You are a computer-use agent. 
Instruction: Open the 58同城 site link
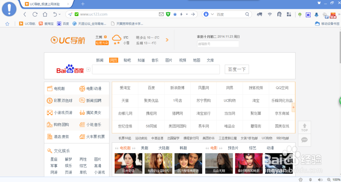point(151,126)
